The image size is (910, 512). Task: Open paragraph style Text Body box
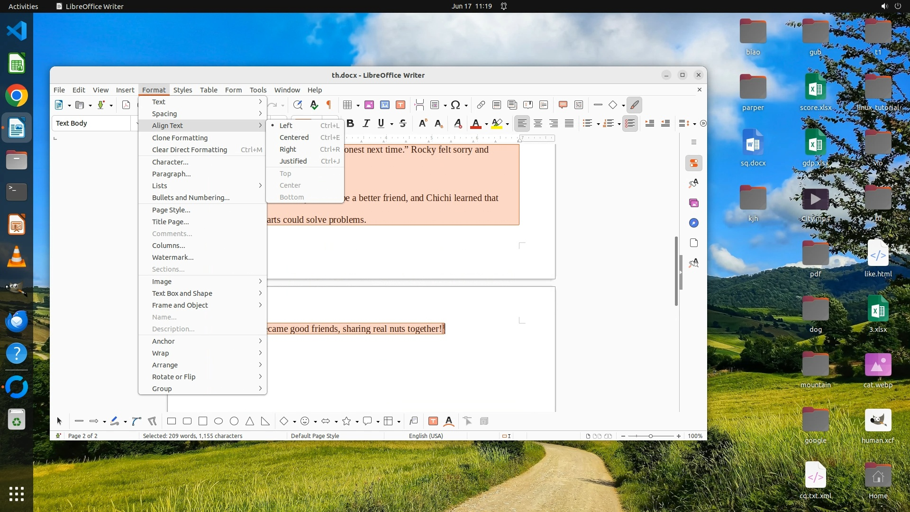[x=92, y=123]
